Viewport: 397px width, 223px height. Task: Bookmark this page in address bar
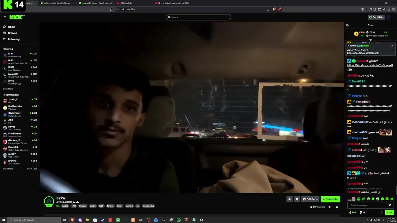(111, 9)
